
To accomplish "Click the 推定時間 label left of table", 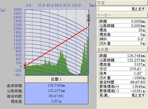I will (14, 96).
